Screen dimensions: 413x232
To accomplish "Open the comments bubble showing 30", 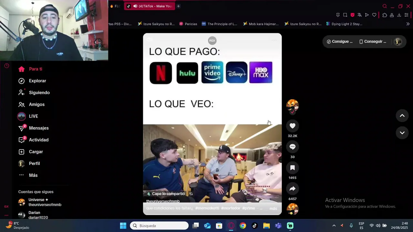I will [292, 147].
